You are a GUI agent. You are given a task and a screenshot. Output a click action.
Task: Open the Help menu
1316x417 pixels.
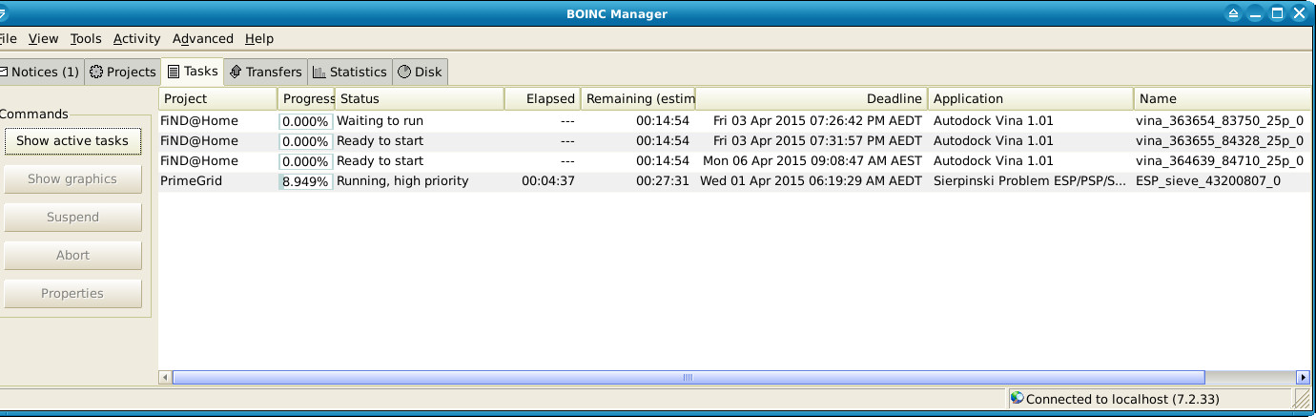pos(258,39)
